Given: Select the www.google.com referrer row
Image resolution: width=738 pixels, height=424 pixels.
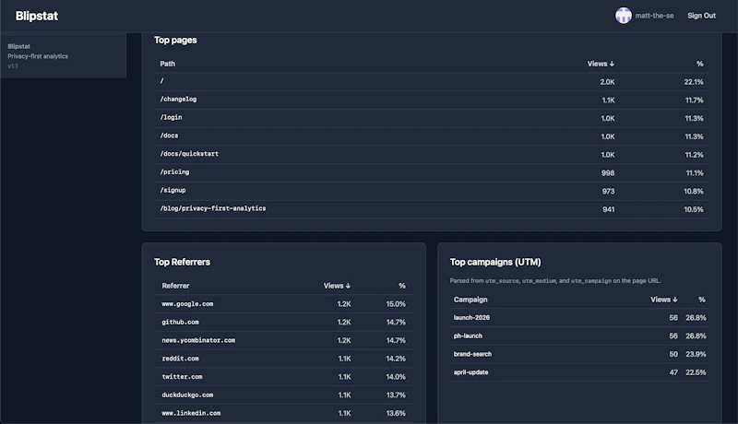Looking at the screenshot, I should tap(284, 304).
